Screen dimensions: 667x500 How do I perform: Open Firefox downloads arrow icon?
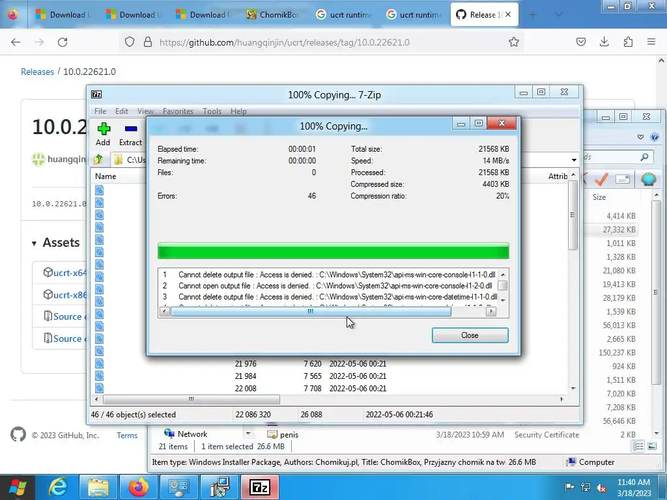[604, 42]
